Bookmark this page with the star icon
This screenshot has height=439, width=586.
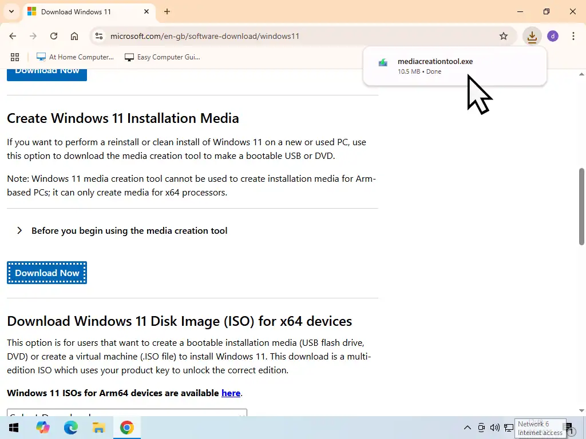click(x=504, y=36)
